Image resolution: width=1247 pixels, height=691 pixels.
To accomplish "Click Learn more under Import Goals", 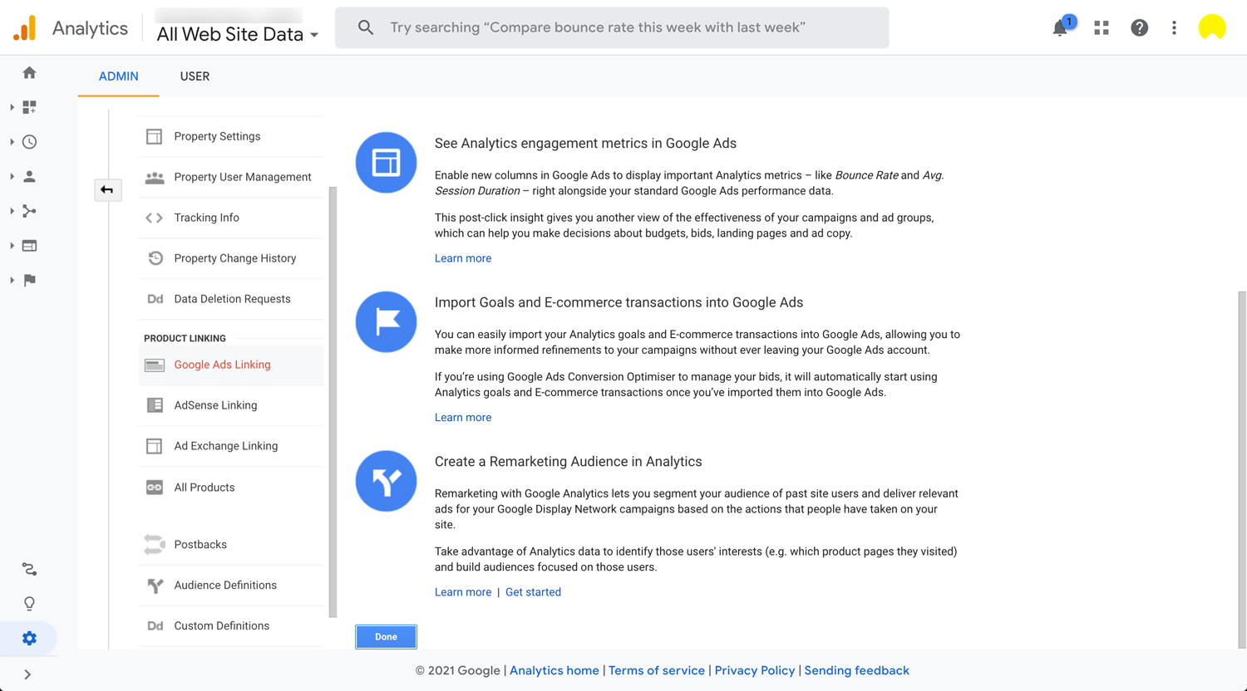I will [463, 418].
